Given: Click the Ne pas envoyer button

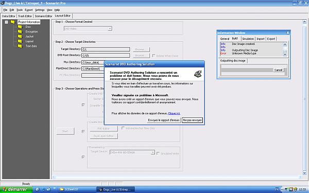Looking at the screenshot, I should tap(192, 120).
